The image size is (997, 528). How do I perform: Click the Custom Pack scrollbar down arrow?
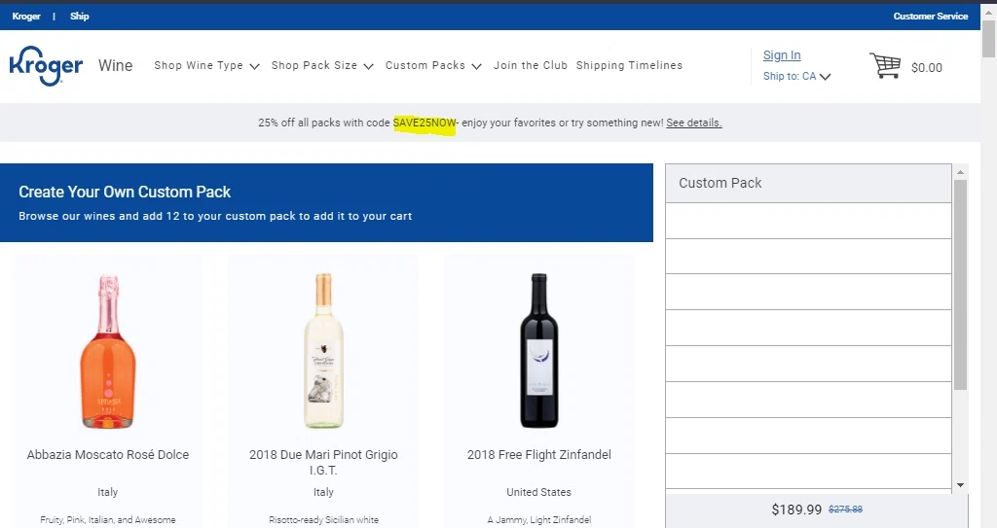tap(960, 484)
